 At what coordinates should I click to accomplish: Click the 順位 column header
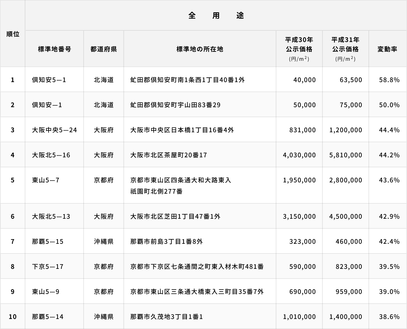tap(13, 34)
